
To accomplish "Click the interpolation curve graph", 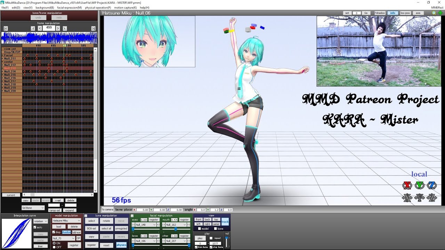I will pos(17,233).
